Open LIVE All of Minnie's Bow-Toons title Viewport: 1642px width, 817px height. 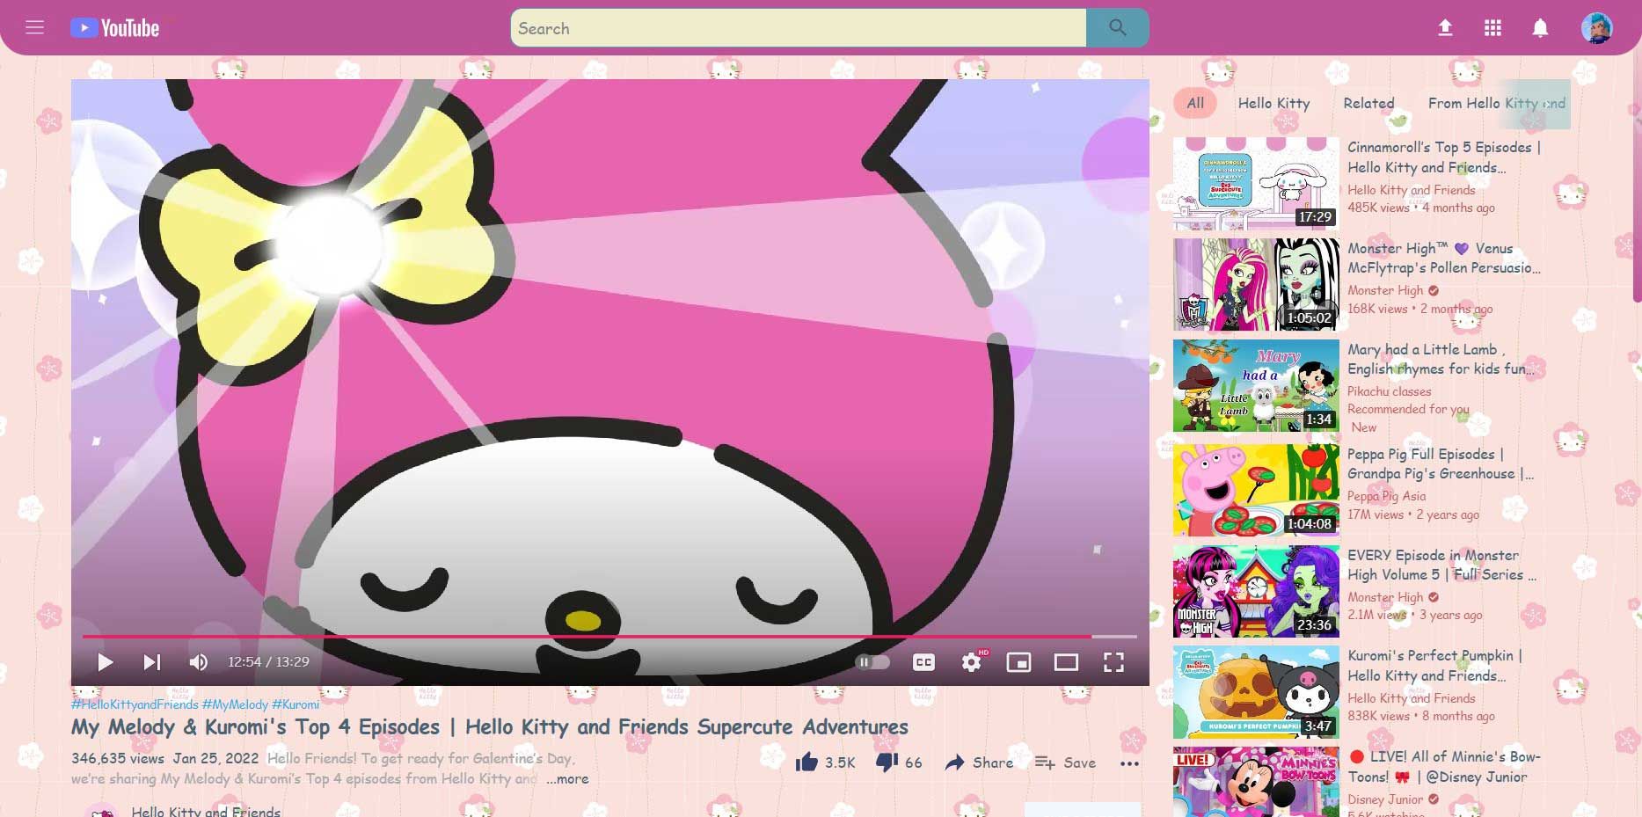(1445, 767)
